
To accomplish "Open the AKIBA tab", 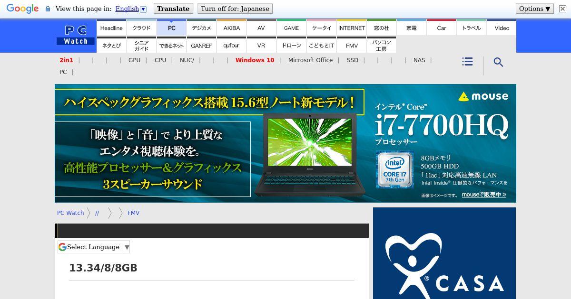I will click(x=232, y=28).
